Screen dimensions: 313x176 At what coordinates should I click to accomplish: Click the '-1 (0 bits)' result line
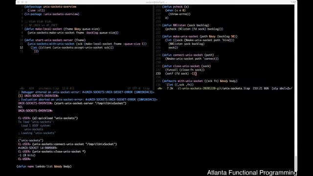point(26,155)
